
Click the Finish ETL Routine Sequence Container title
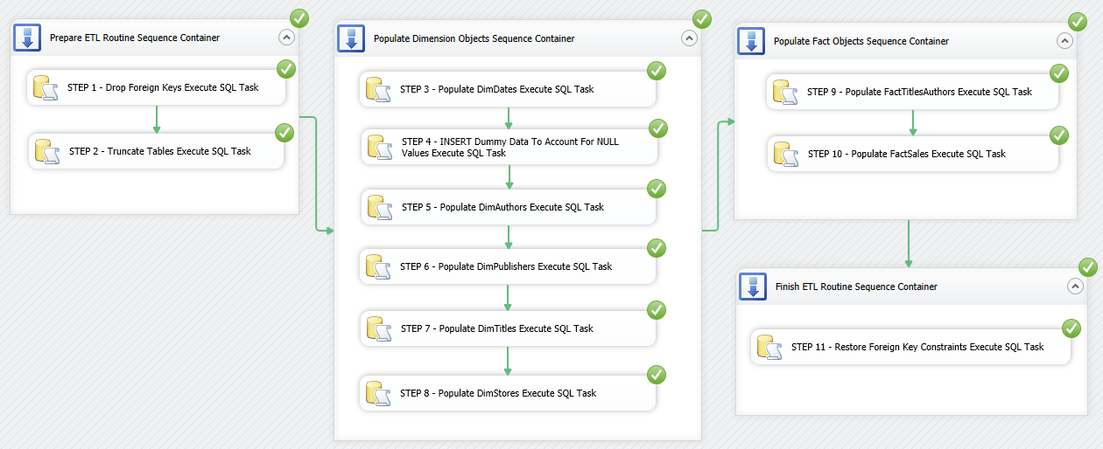pyautogui.click(x=856, y=287)
